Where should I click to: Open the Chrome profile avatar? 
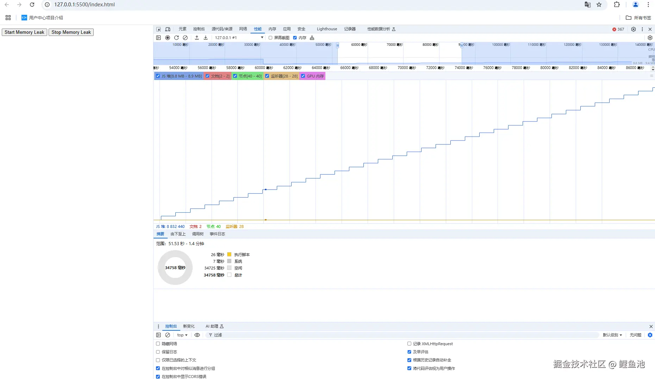point(636,5)
